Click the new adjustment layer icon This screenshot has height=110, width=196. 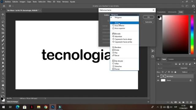pos(179,102)
